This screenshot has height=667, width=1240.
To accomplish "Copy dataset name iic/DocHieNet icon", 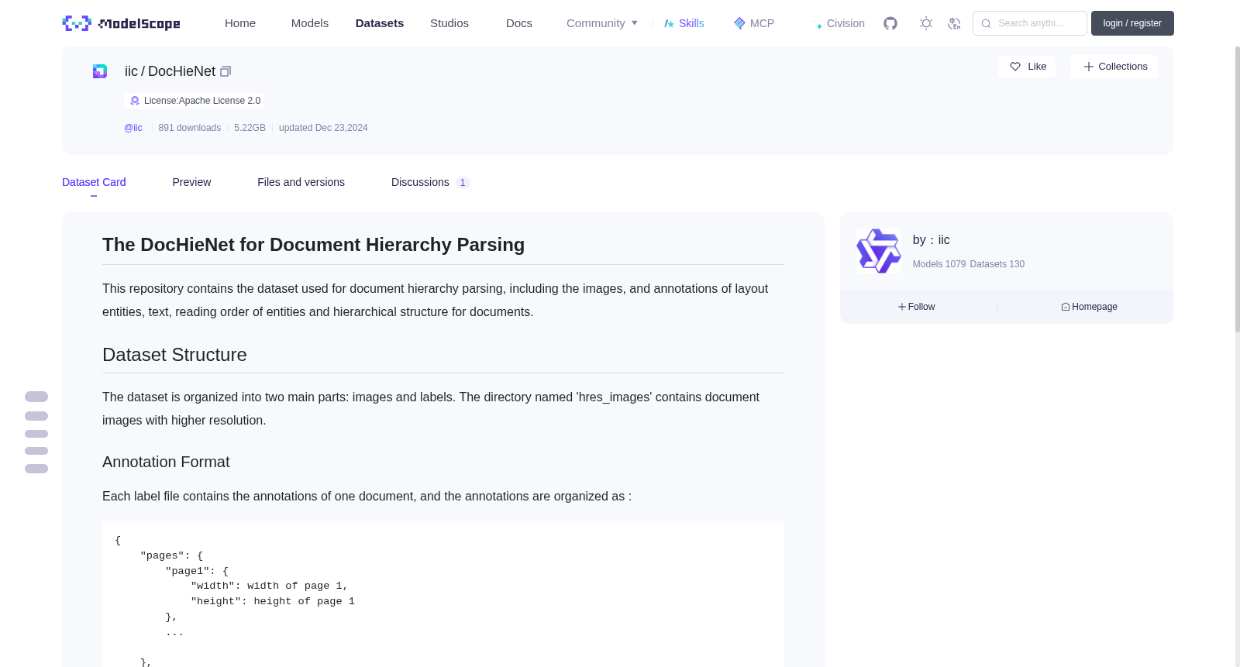I will (226, 71).
